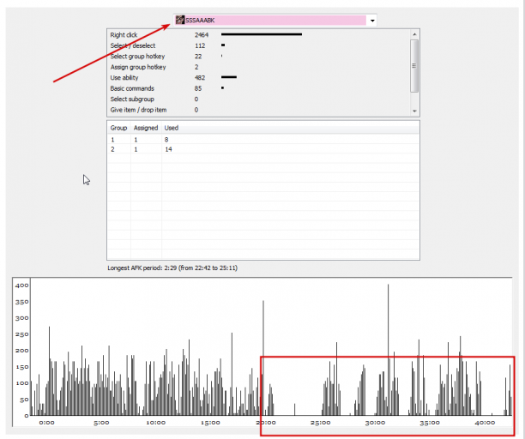The height and width of the screenshot is (439, 525).
Task: Click the Used value 14 cell
Action: pyautogui.click(x=168, y=149)
